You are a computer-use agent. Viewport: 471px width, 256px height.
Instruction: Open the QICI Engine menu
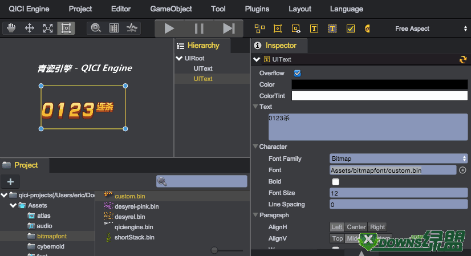tap(29, 9)
